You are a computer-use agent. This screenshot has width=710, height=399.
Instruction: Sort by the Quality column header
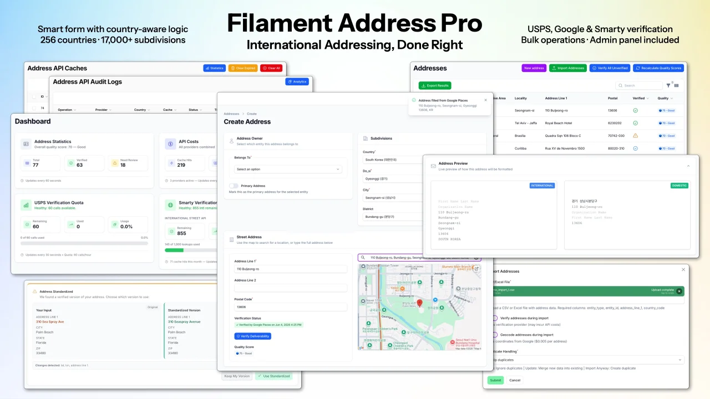click(665, 98)
